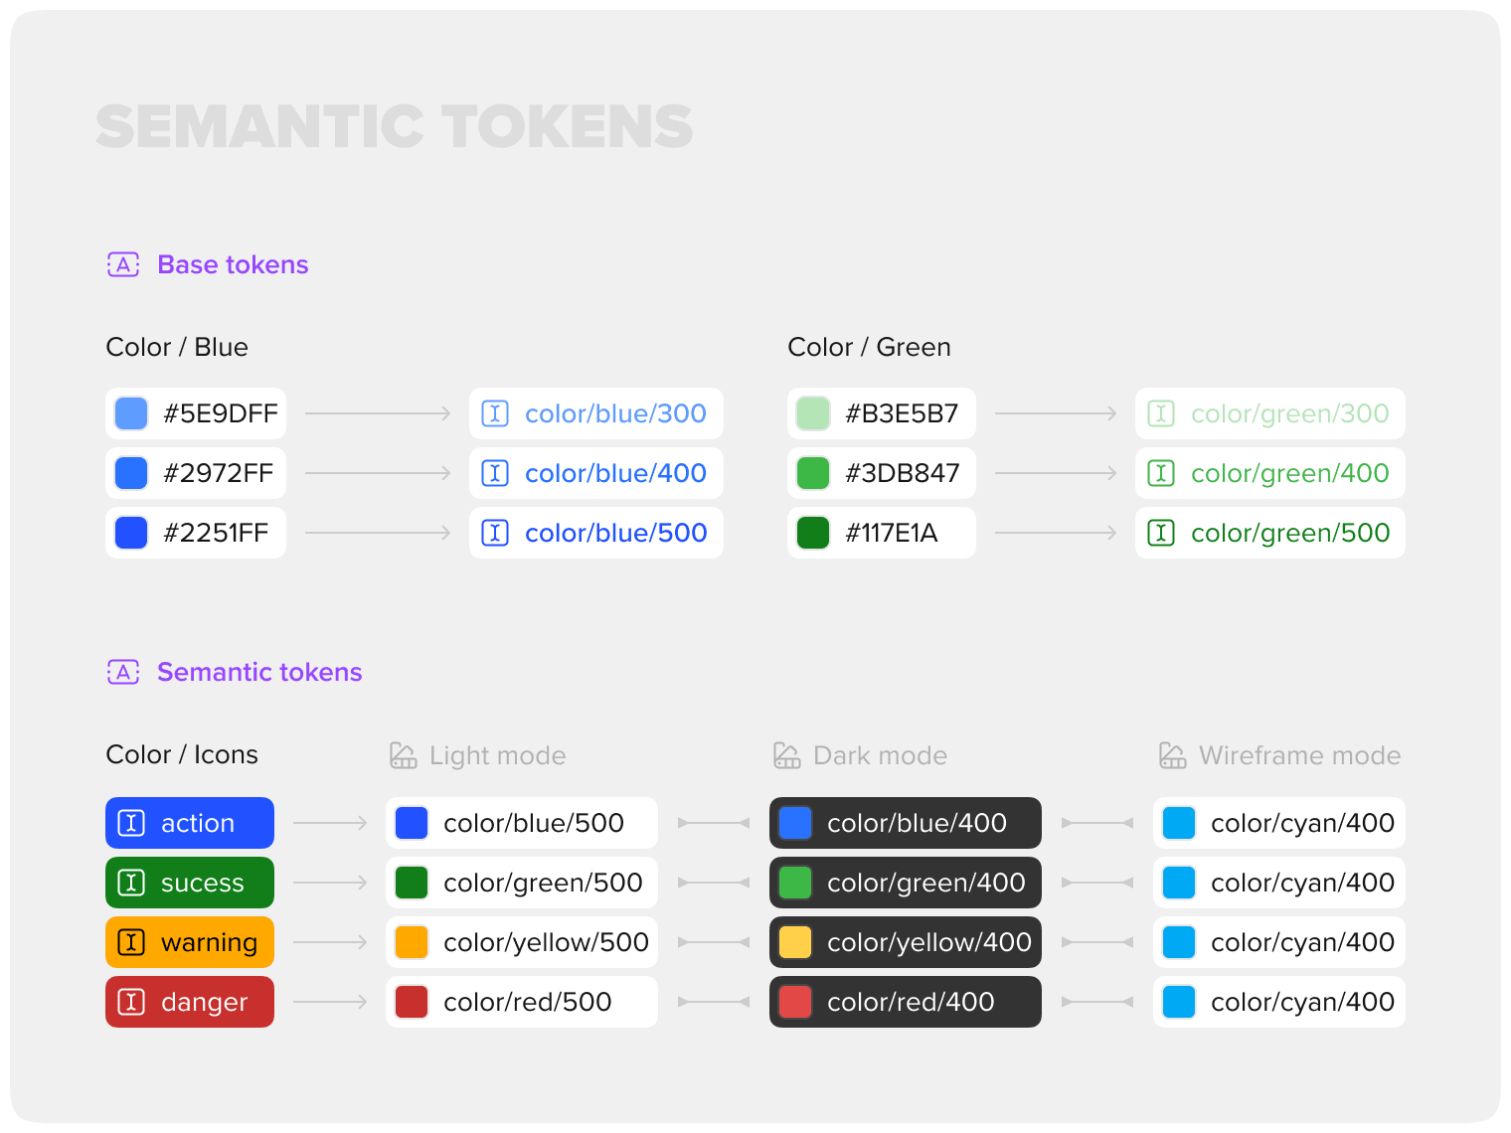Click the Dark mode color/green/400 swatch
Screen dimensions: 1511x1133
(x=795, y=883)
